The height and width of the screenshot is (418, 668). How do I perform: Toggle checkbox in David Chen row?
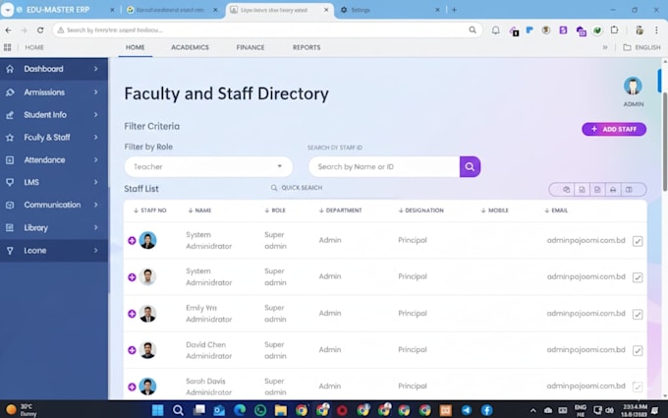coord(638,350)
